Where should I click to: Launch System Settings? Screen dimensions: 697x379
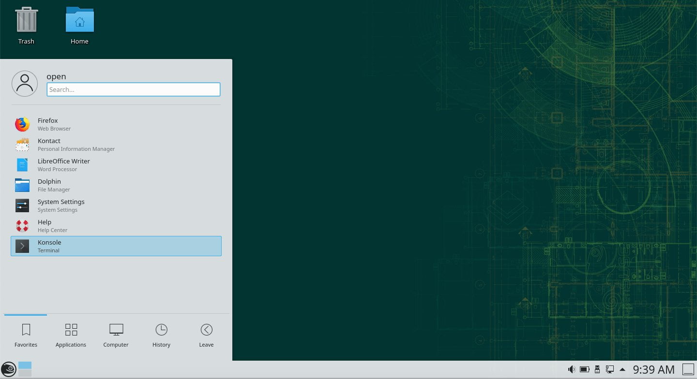[61, 205]
